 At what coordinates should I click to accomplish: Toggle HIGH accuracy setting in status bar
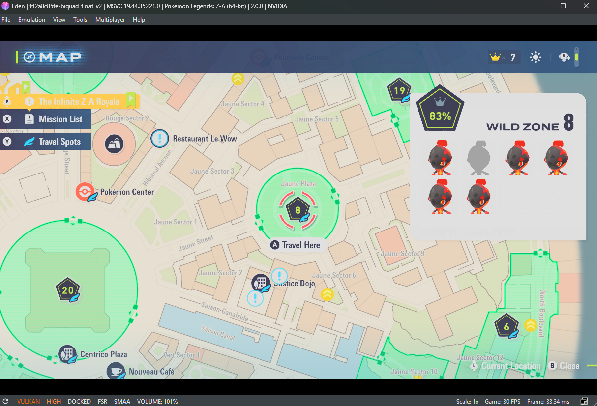click(54, 401)
